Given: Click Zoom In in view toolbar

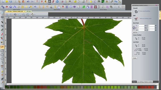Looking at the screenshot, I should click(x=7, y=14).
